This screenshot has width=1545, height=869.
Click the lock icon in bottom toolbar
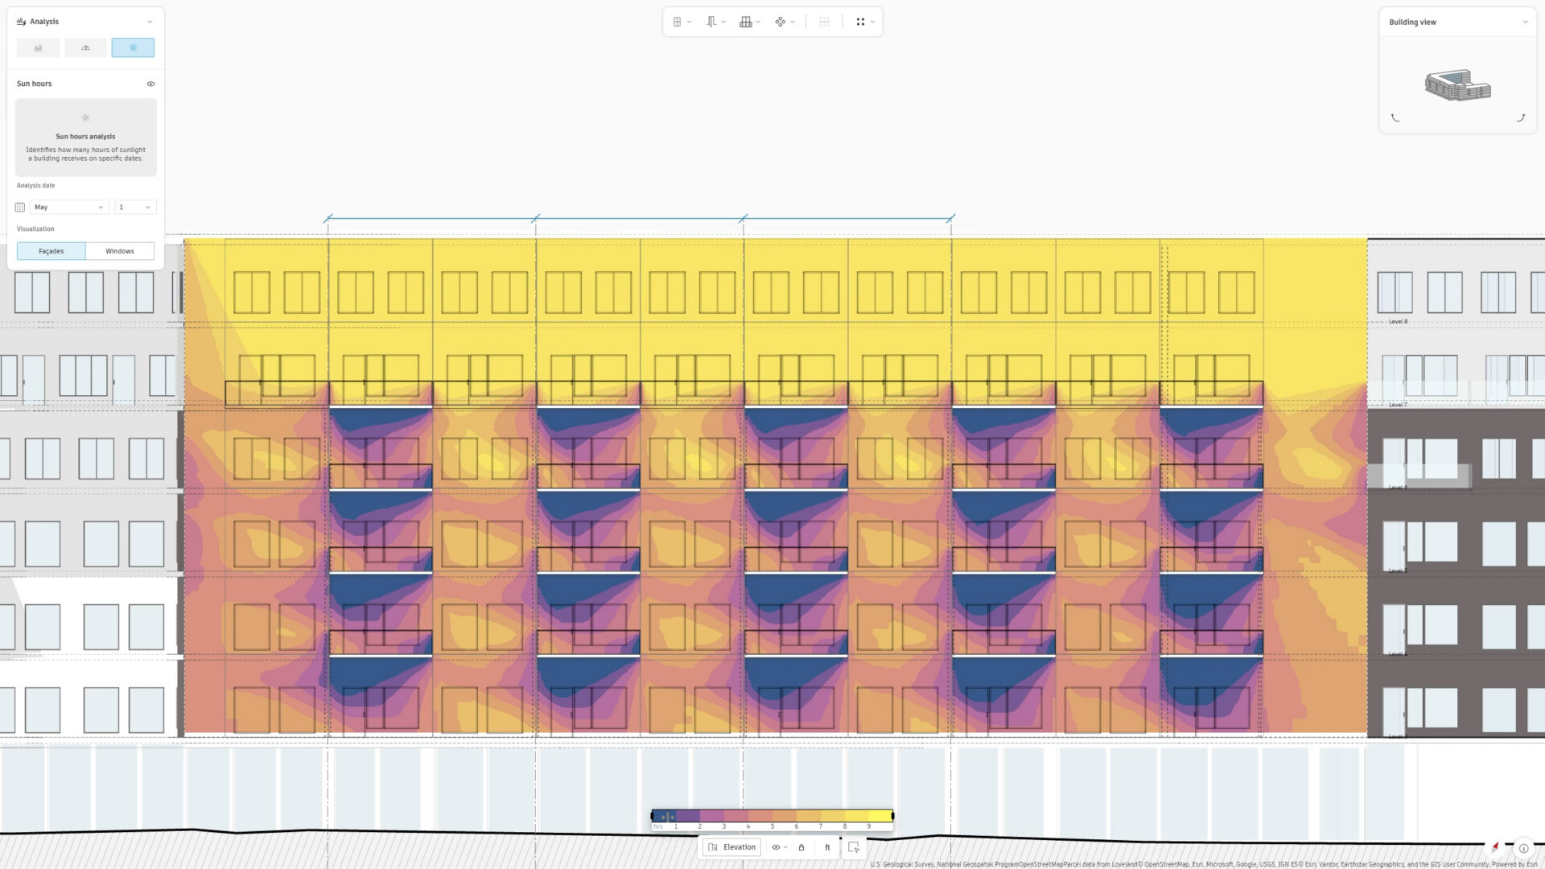click(x=801, y=847)
